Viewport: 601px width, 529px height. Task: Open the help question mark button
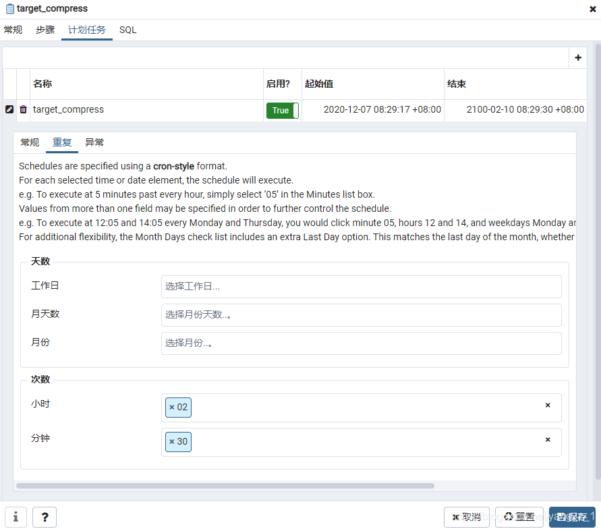45,517
